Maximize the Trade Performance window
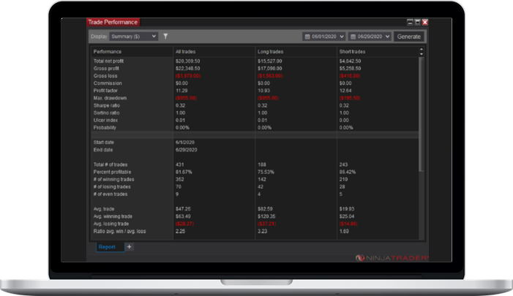Image resolution: width=513 pixels, height=296 pixels. [416, 23]
